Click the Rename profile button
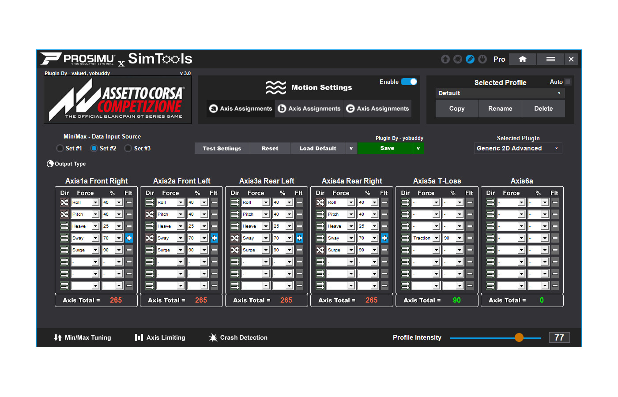Screen dimensions: 618x397 click(x=500, y=109)
